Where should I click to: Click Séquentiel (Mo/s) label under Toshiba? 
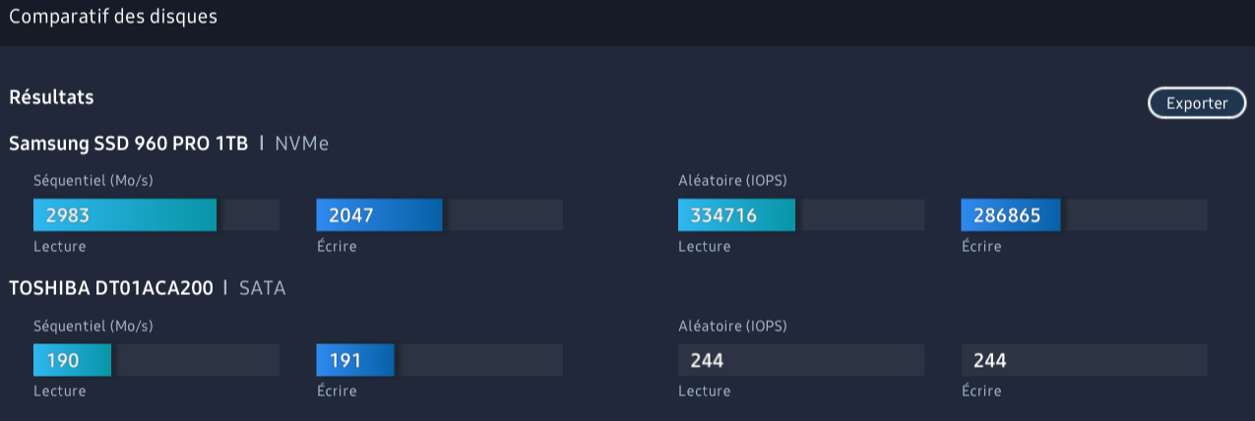pyautogui.click(x=94, y=326)
